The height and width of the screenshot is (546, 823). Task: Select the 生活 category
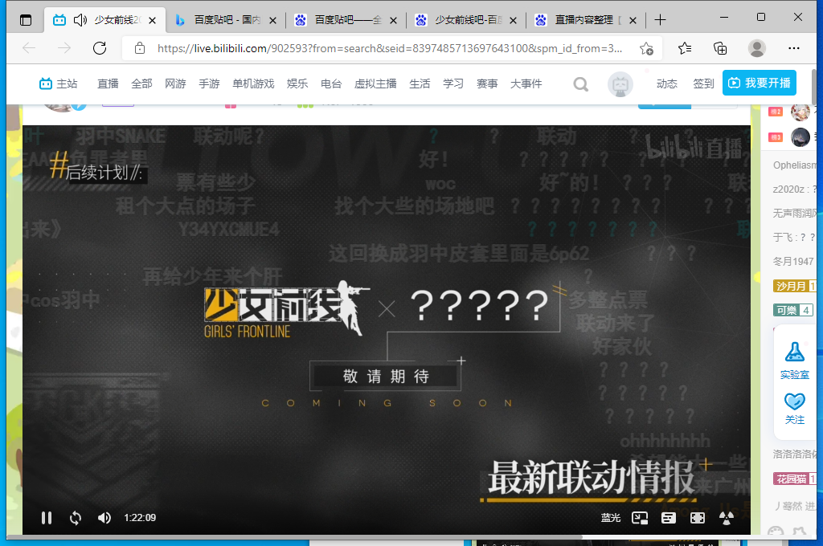420,84
